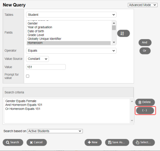Toggle the Prompt for value checkbox
The image size is (160, 151).
27,76
